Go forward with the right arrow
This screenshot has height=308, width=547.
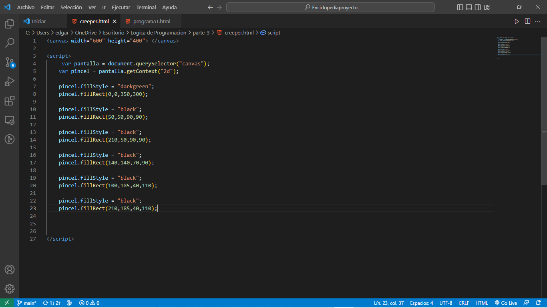tap(219, 7)
